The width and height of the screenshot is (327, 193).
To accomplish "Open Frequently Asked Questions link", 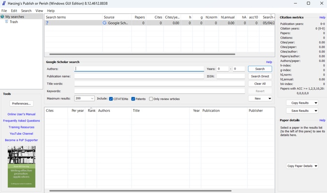I will (21, 121).
